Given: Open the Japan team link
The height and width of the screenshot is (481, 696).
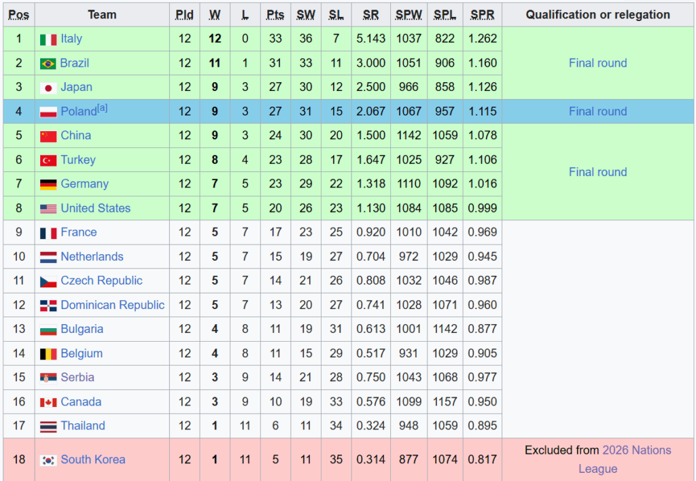Looking at the screenshot, I should tap(76, 87).
